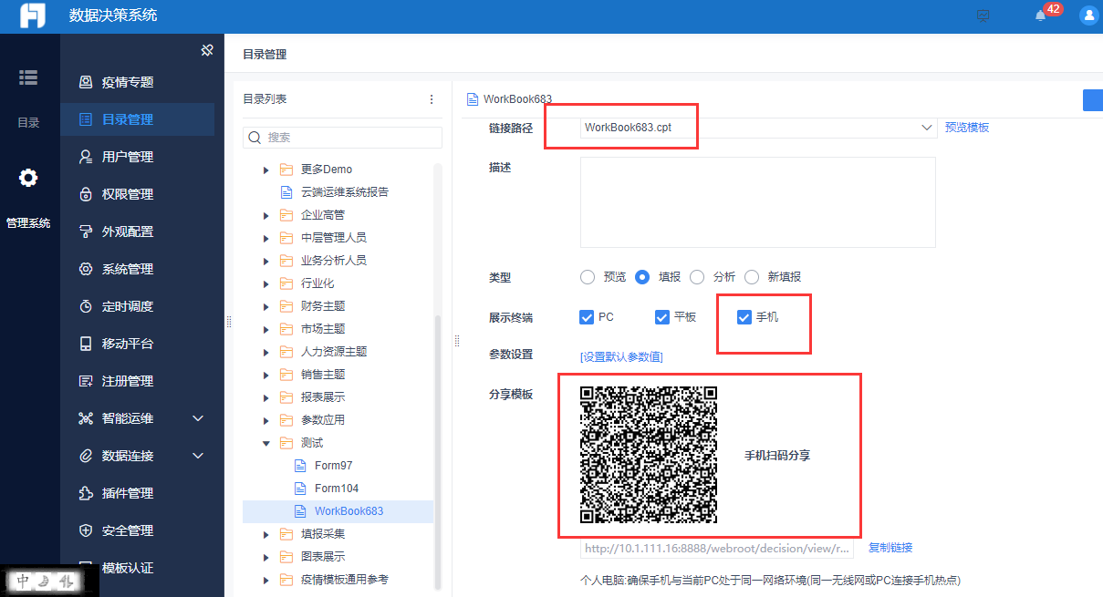Click the monitor icon in top bar
1103x597 pixels.
click(983, 15)
